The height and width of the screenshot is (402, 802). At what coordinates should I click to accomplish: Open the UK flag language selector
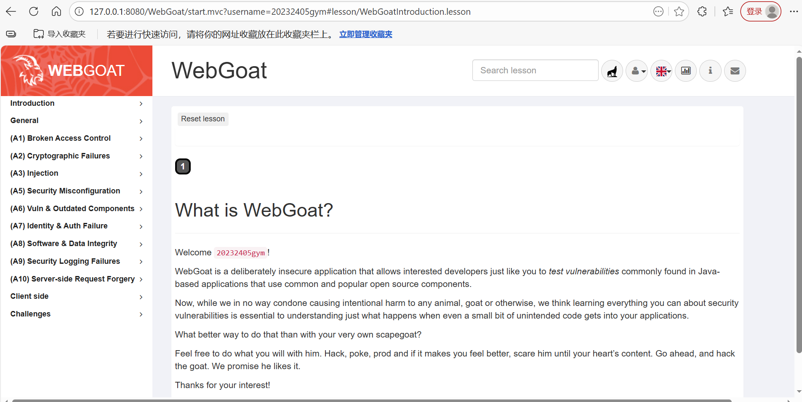661,71
